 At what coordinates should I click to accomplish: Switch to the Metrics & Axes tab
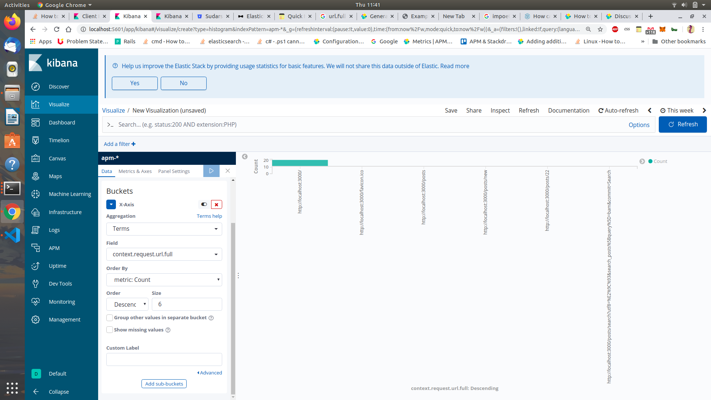135,171
